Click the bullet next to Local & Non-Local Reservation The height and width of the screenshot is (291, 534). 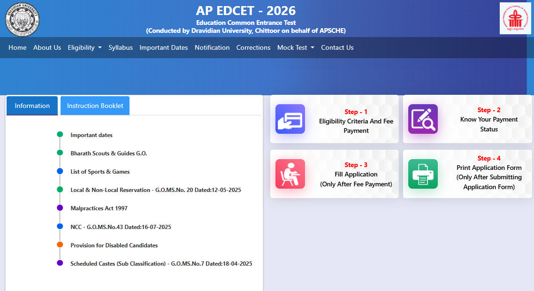pos(60,190)
